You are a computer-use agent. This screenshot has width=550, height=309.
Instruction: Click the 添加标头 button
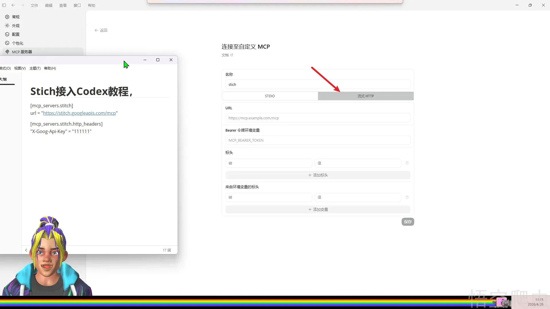pos(318,175)
